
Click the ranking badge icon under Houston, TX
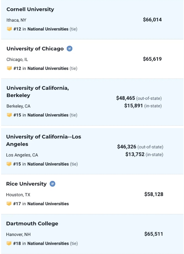click(x=9, y=204)
